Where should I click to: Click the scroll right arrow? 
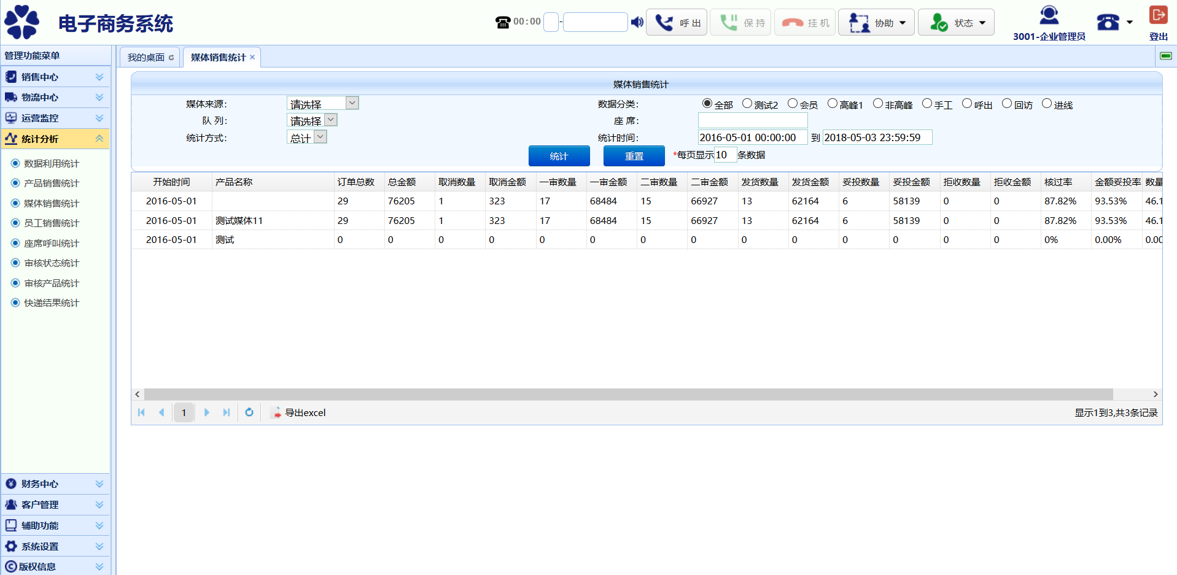(x=1156, y=394)
